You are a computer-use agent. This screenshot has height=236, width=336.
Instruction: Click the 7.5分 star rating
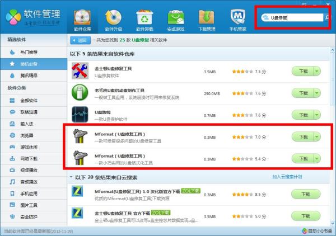pyautogui.click(x=242, y=72)
